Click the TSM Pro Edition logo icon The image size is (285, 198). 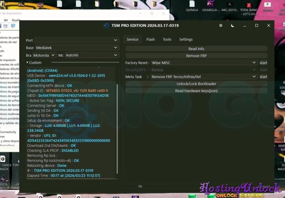point(106,26)
